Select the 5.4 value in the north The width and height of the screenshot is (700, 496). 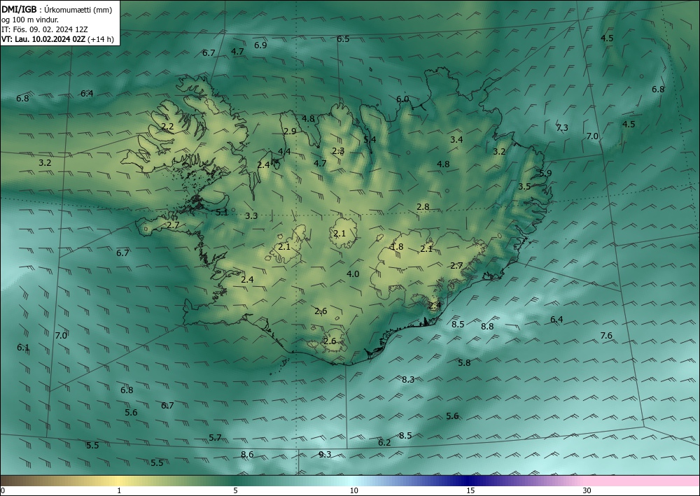click(370, 140)
